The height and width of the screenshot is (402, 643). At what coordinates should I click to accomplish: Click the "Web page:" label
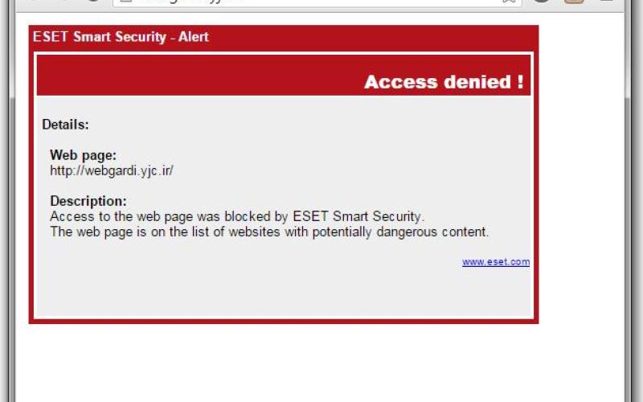(x=83, y=155)
